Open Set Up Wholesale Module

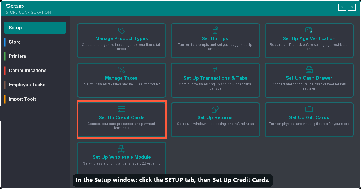[x=122, y=159]
